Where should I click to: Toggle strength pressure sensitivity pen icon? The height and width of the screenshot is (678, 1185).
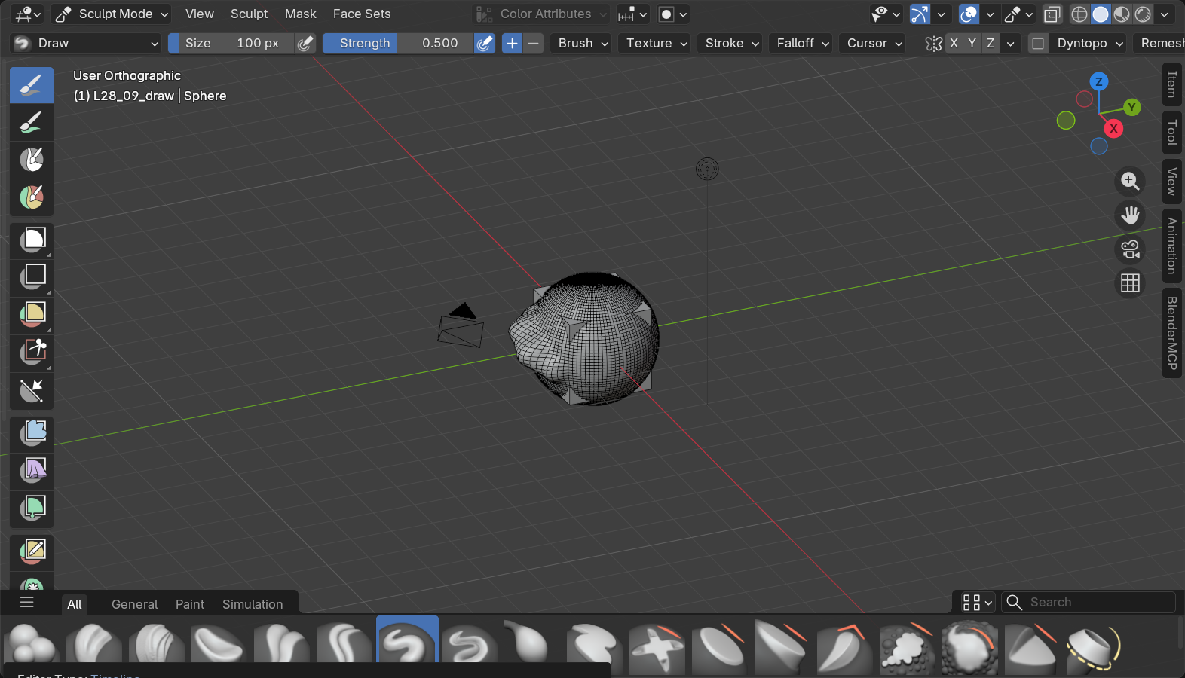[x=485, y=44]
